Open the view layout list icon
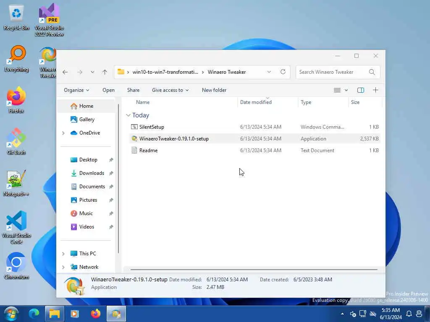Screen dimensions: 430x322 (x=337, y=90)
